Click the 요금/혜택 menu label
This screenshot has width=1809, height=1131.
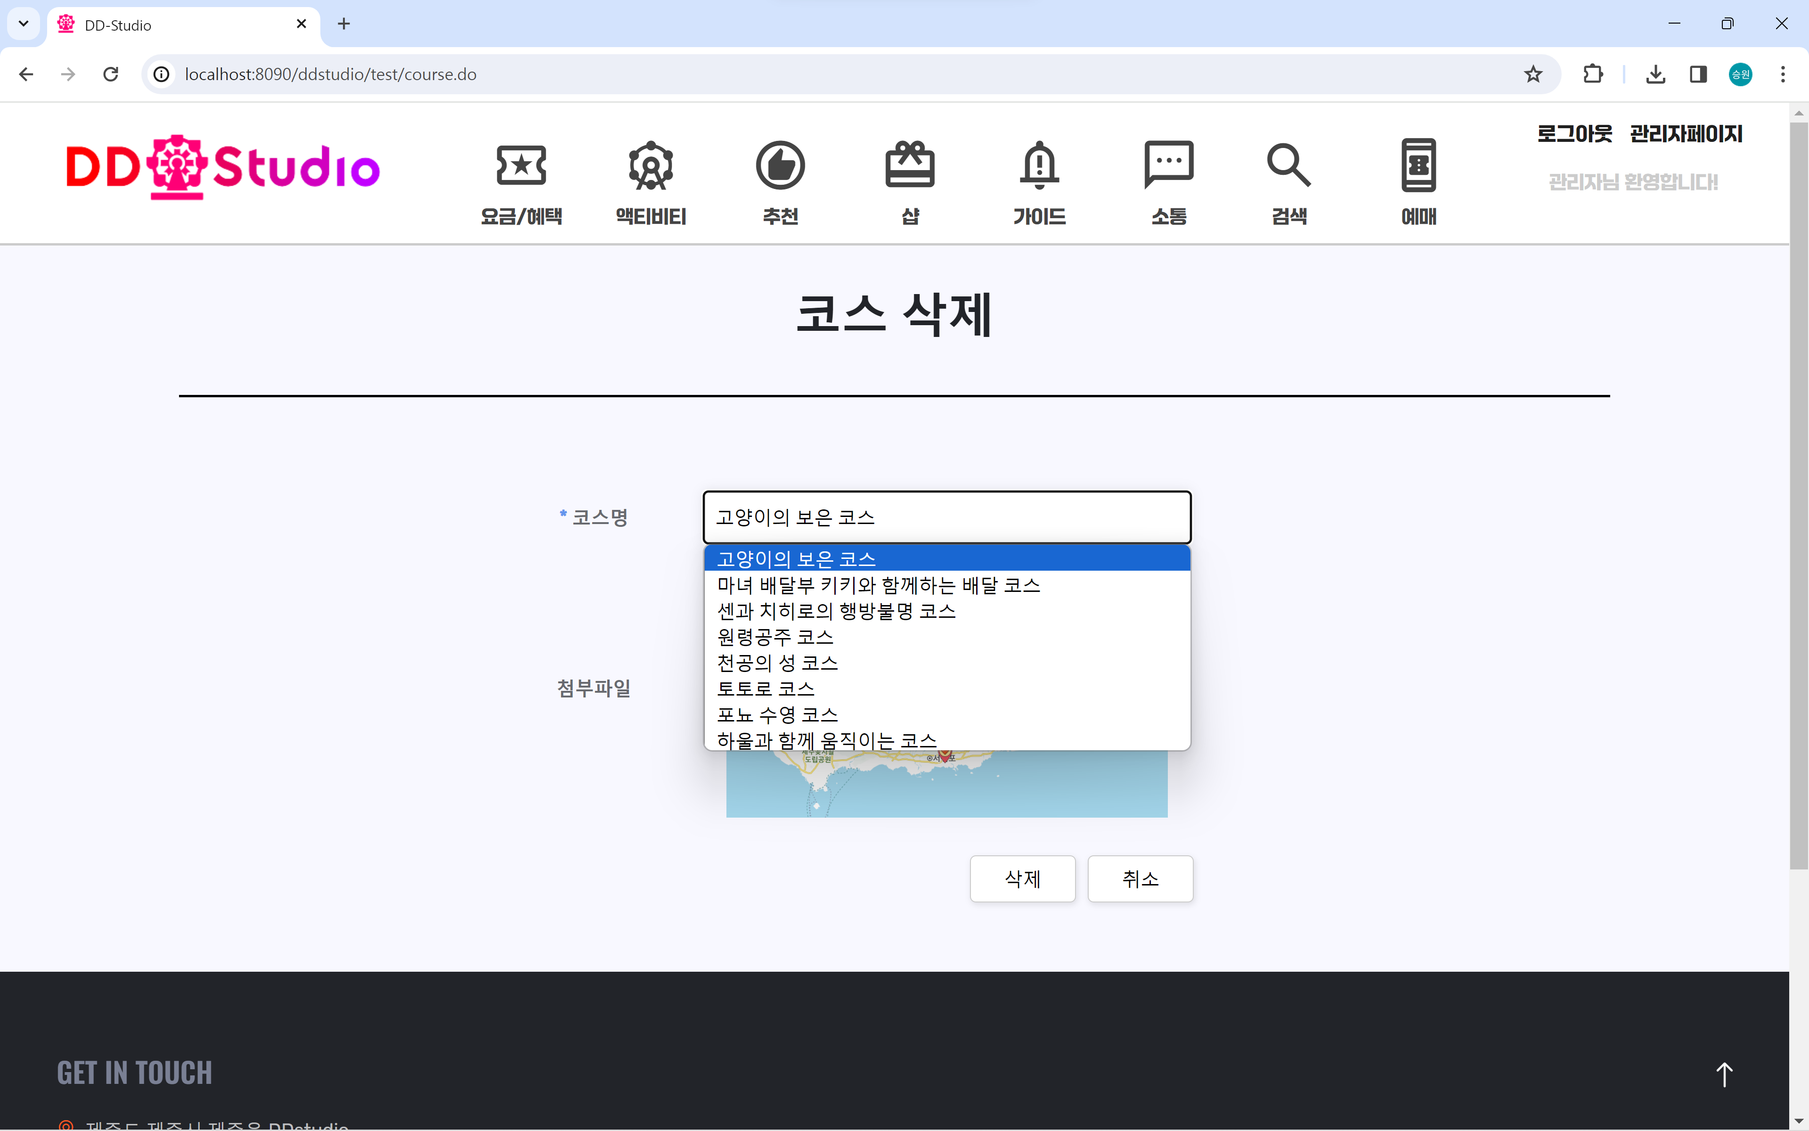coord(521,217)
